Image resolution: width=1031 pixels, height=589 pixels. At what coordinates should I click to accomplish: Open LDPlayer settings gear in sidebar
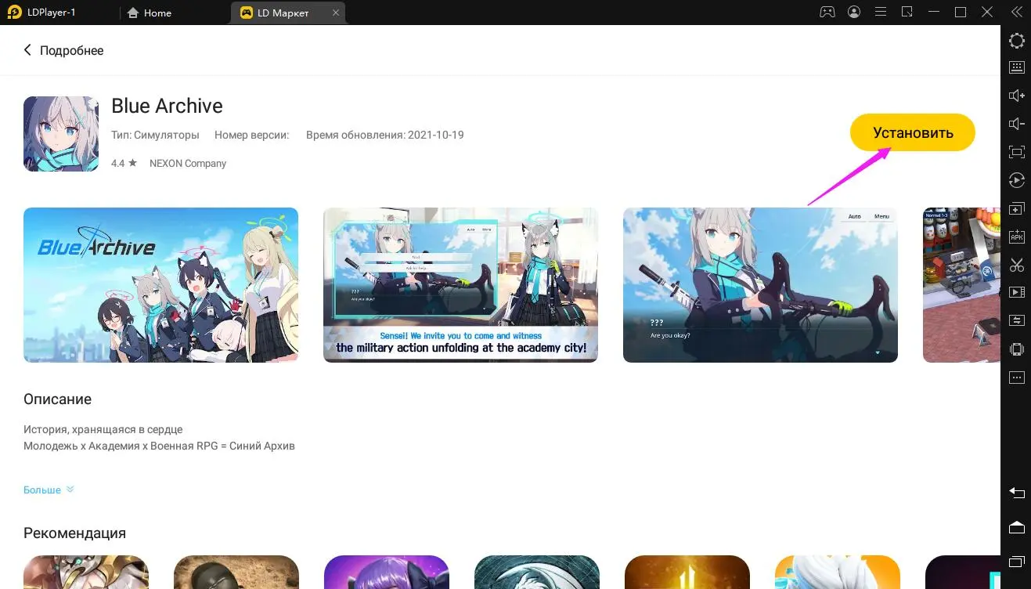pos(1016,41)
